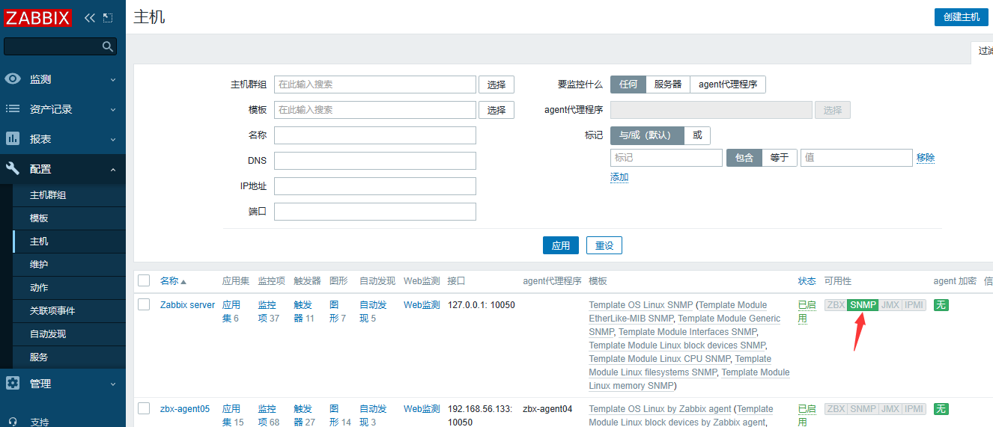Hide sidebar using the window icon
Screen dimensions: 993x427
click(108, 17)
